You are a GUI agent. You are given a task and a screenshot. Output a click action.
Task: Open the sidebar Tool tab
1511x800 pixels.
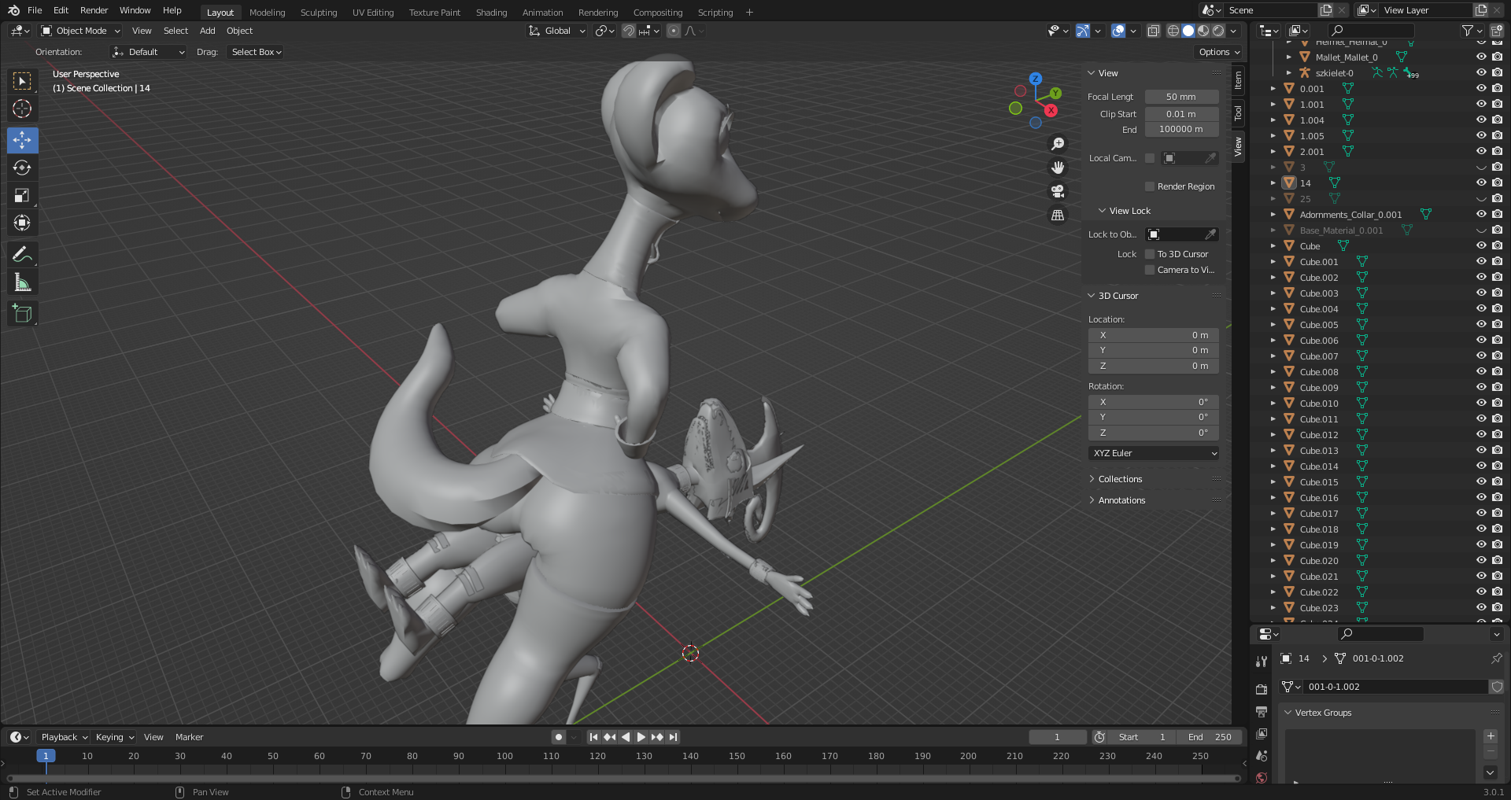1239,112
